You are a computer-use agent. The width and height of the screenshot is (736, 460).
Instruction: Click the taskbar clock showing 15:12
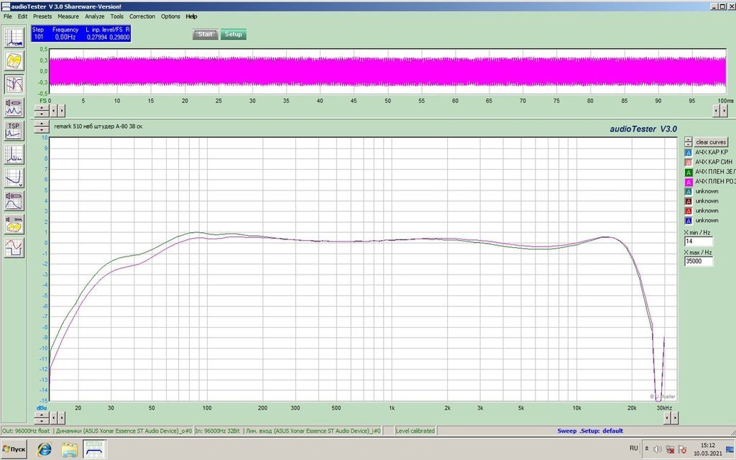click(707, 446)
